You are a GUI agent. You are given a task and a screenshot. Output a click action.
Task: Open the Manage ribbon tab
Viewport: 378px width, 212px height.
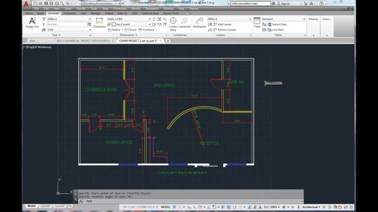pos(95,13)
